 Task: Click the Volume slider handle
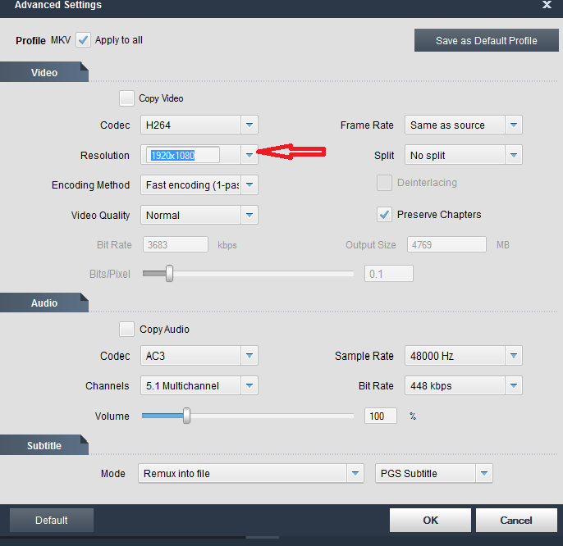pos(186,416)
